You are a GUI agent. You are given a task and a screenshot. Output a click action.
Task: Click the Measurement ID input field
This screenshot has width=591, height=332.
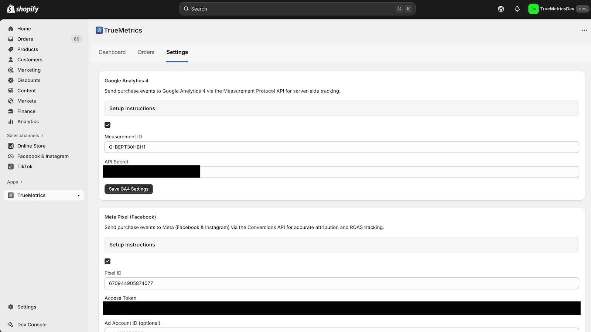(x=341, y=147)
